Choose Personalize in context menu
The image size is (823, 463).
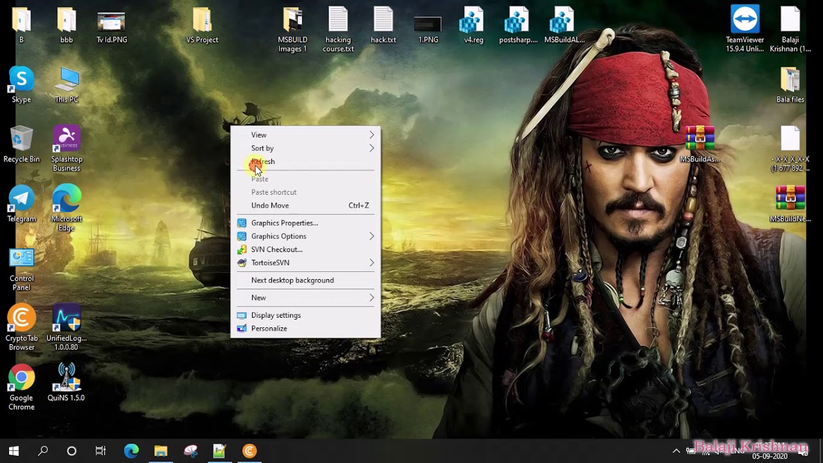(305, 329)
